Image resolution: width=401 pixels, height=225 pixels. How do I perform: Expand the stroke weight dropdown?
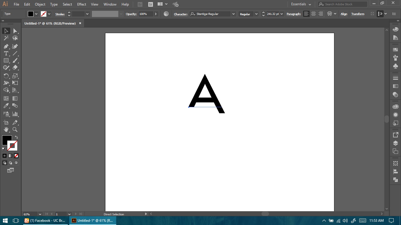[87, 14]
